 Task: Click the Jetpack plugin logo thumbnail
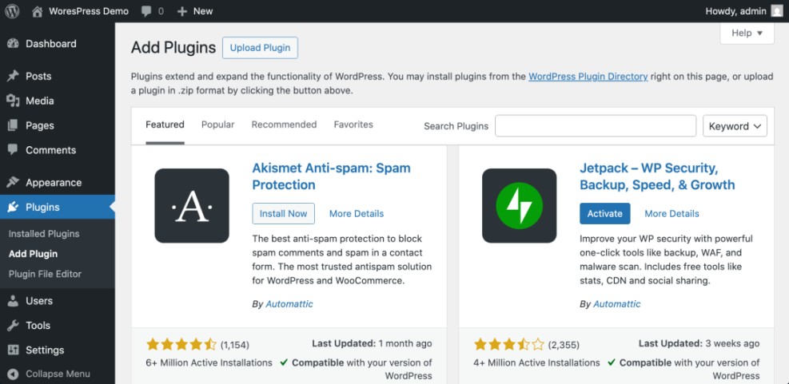tap(520, 205)
